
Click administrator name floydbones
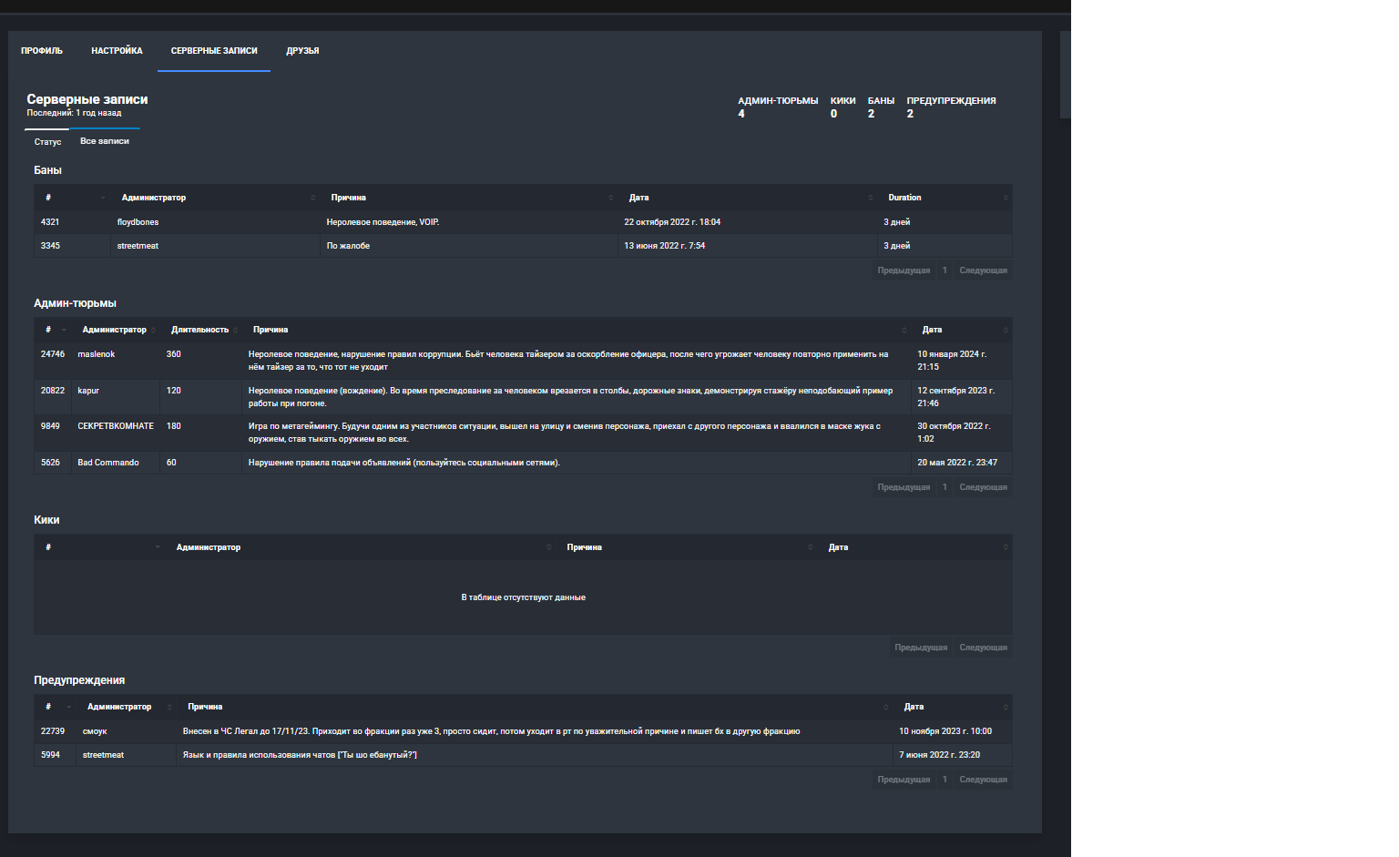pyautogui.click(x=138, y=222)
